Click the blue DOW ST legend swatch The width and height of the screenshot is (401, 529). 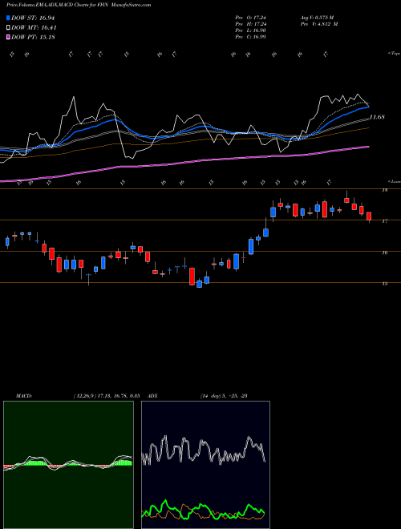[8, 18]
